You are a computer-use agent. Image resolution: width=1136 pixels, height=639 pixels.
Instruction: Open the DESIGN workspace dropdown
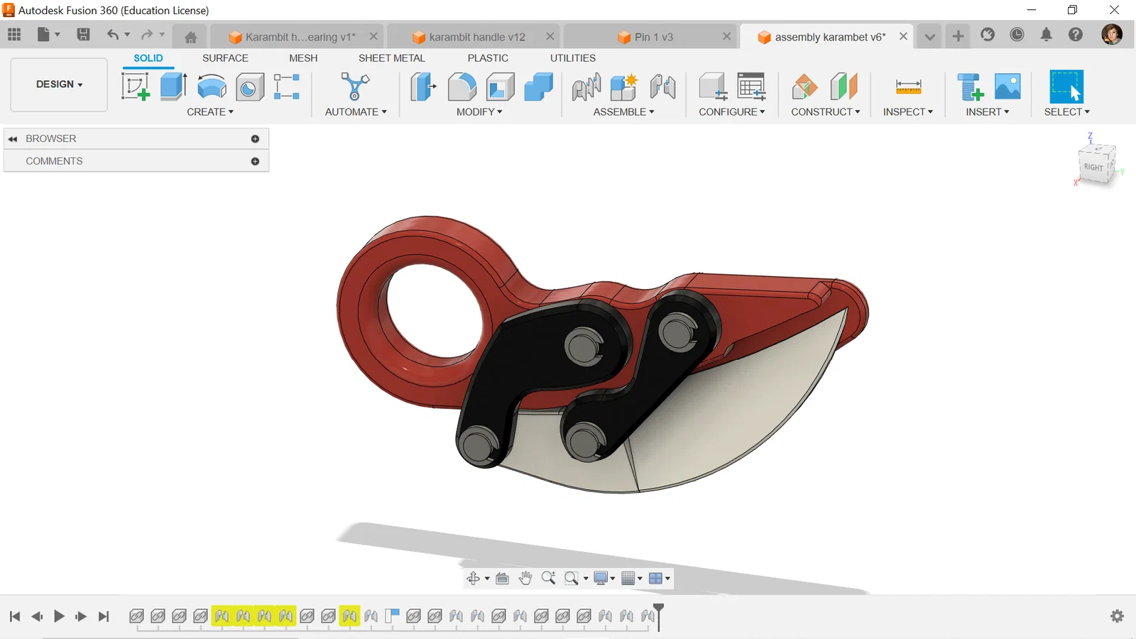coord(59,84)
